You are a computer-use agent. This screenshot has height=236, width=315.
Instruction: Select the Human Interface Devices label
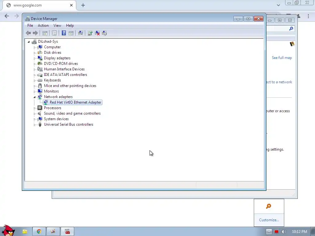(x=64, y=69)
